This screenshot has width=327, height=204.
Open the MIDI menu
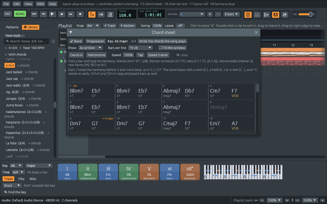point(40,4)
